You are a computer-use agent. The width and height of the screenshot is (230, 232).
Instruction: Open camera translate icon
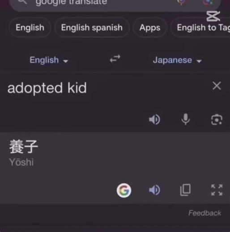217,120
